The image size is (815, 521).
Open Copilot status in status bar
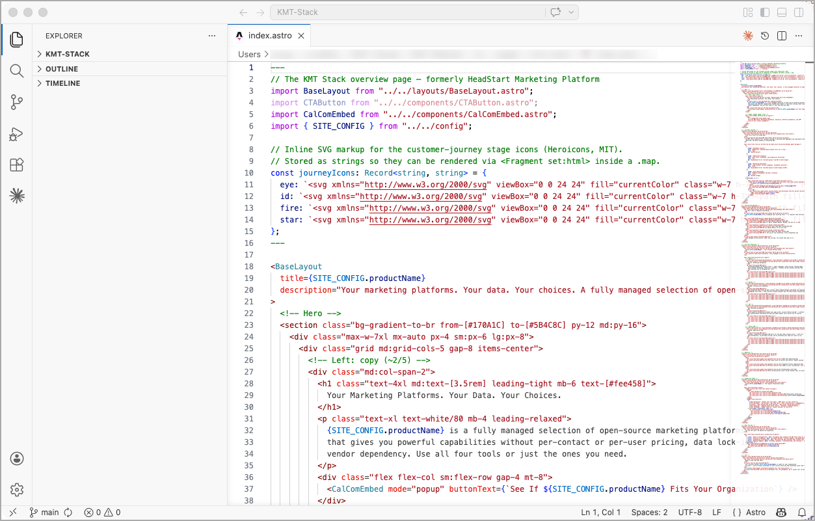[x=781, y=513]
